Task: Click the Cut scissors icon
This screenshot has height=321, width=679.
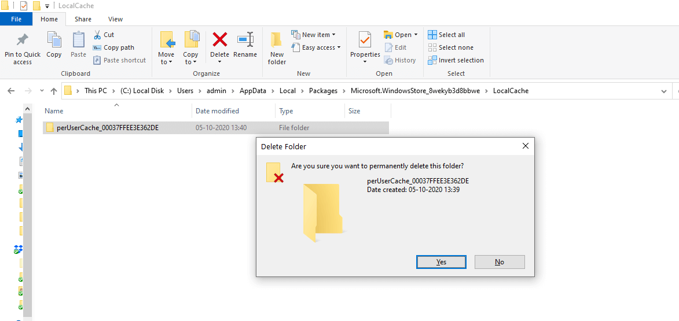Action: tap(97, 35)
